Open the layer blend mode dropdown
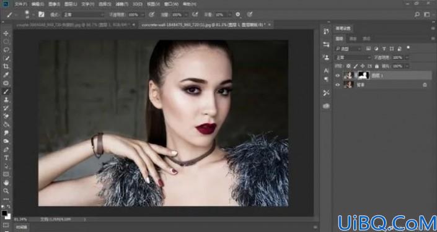This screenshot has width=437, height=232. point(353,58)
